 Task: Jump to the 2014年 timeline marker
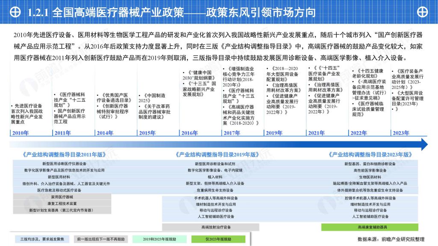point(105,133)
